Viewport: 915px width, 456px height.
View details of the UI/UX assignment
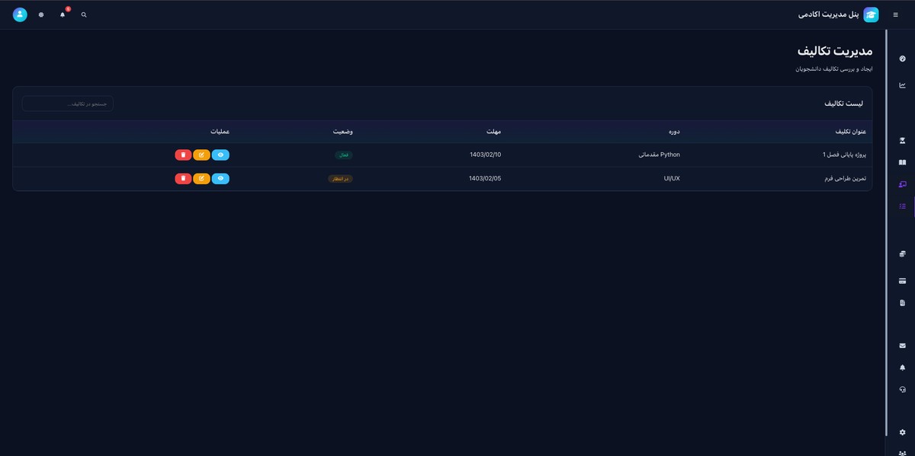point(220,178)
